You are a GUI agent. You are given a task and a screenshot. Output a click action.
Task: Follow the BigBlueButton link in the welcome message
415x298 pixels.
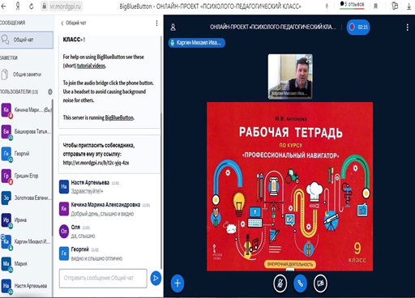[119, 117]
